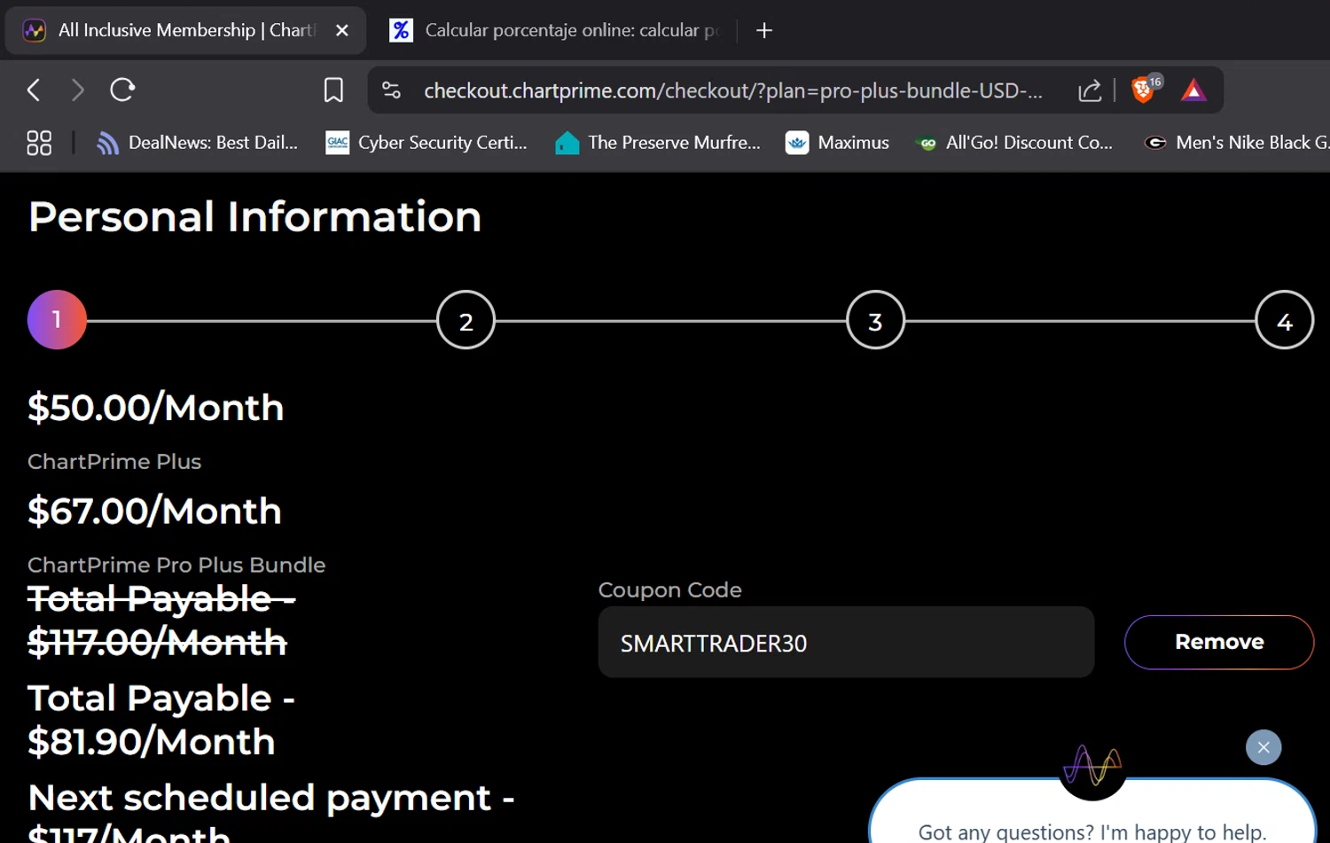Open Brave Rewards triangle icon
Viewport: 1330px width, 843px height.
pyautogui.click(x=1193, y=90)
